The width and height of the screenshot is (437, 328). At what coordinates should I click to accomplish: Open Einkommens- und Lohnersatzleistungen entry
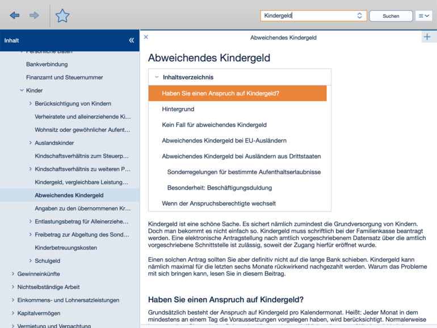tap(68, 300)
